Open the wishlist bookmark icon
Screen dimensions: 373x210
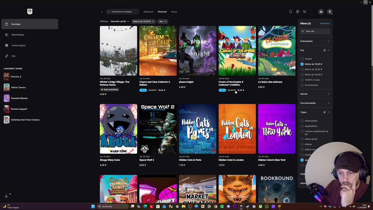(291, 12)
